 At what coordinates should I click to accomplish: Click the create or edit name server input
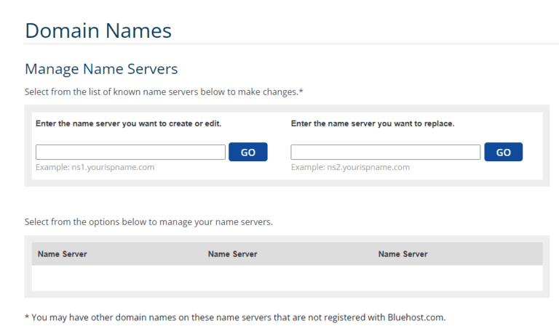[x=130, y=152]
